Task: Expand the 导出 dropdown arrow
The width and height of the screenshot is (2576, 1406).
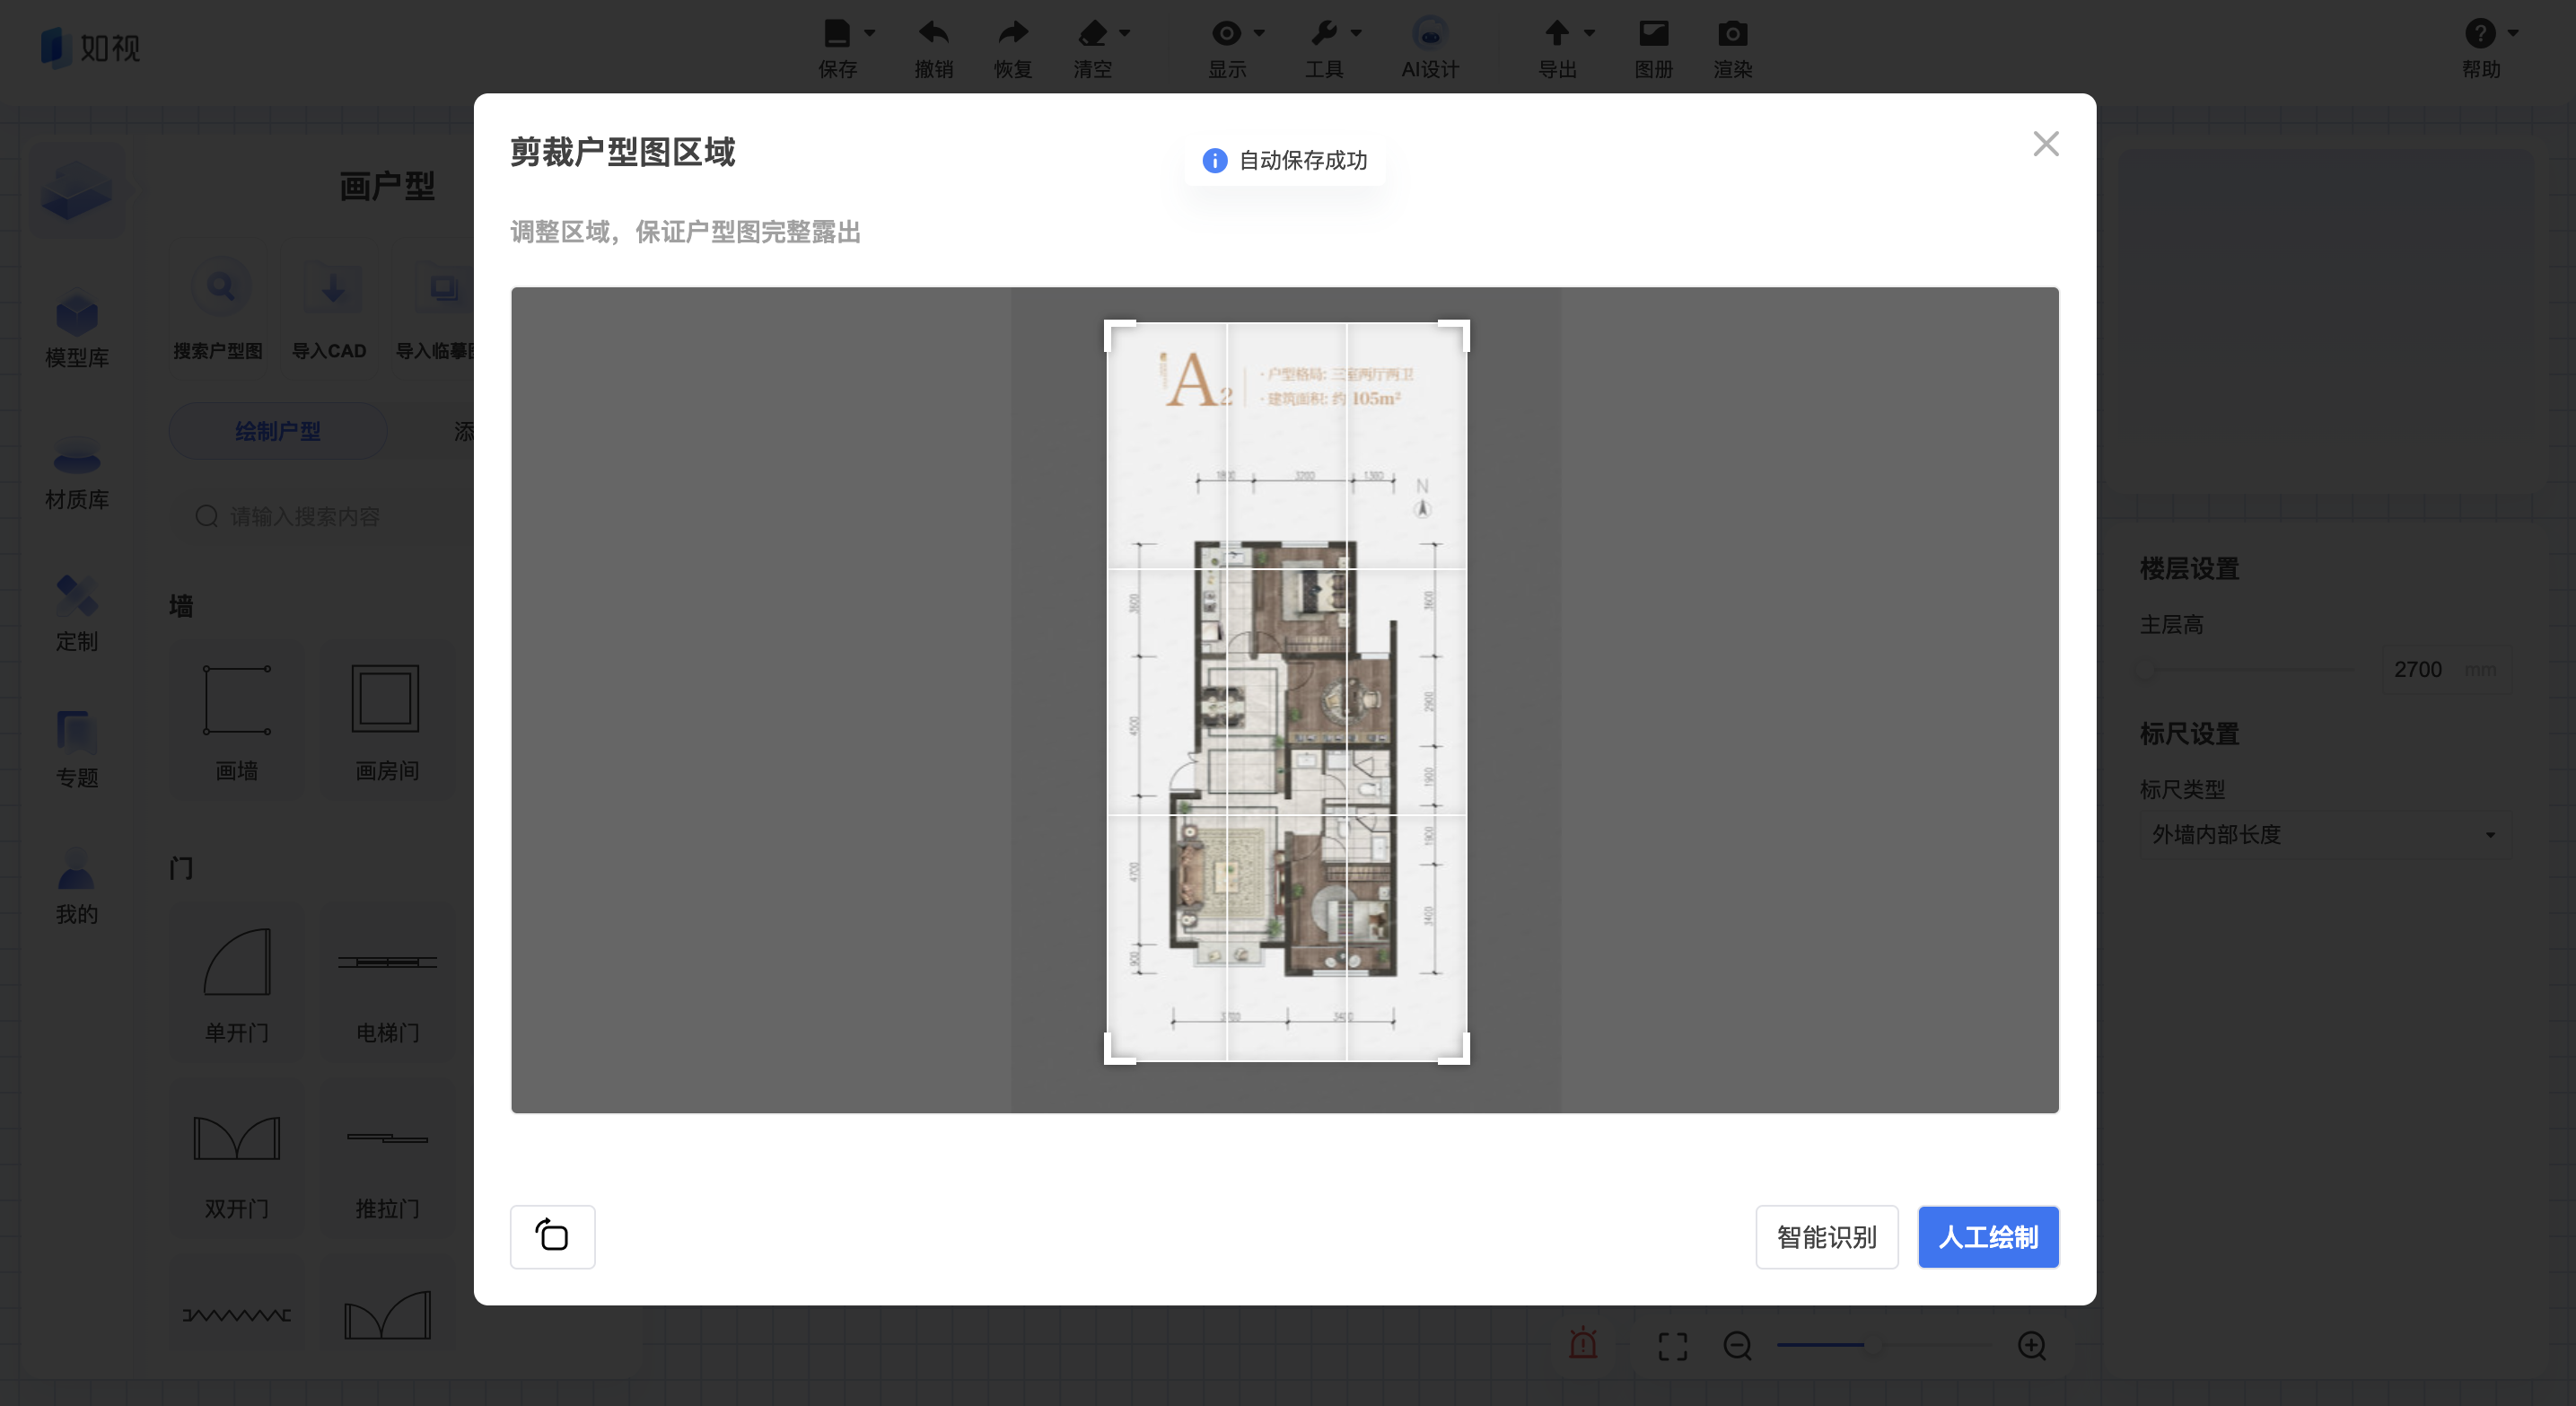Action: tap(1589, 33)
